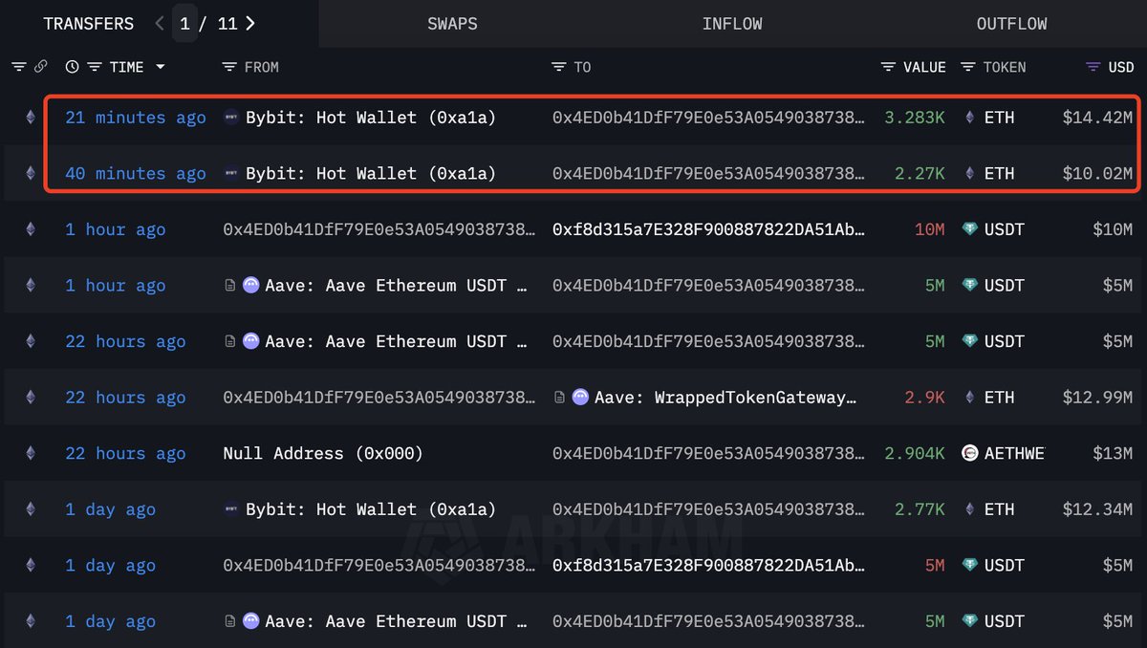This screenshot has height=648, width=1147.
Task: Select the $12.34M USD amount
Action: (1097, 509)
